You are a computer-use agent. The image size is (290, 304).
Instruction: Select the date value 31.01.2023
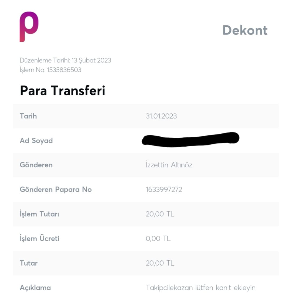click(x=161, y=116)
